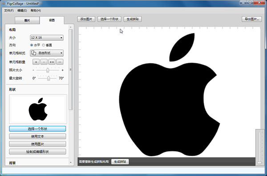Screen dimensions: 267x176
Task: Switch to the 设置 tab
Action: pos(52,20)
